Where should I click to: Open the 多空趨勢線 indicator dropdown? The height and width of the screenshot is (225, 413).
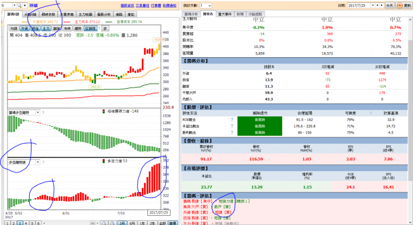click(x=38, y=162)
